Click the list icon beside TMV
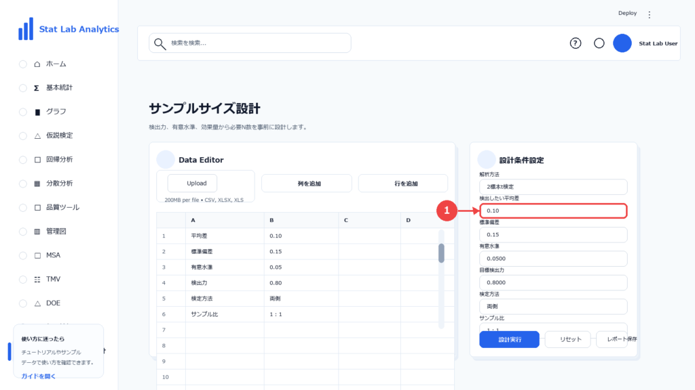The image size is (695, 390). click(37, 279)
